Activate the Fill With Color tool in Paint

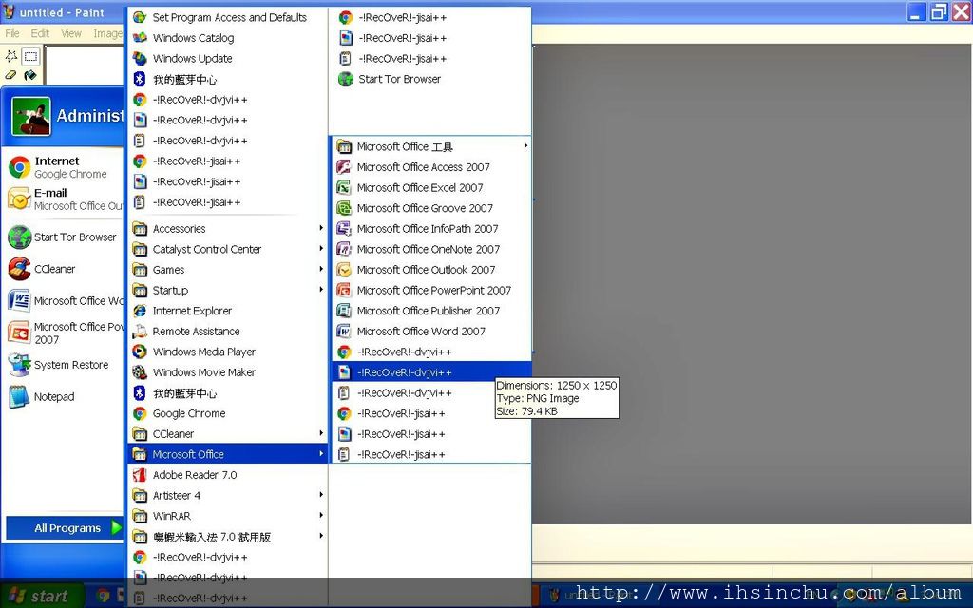30,75
